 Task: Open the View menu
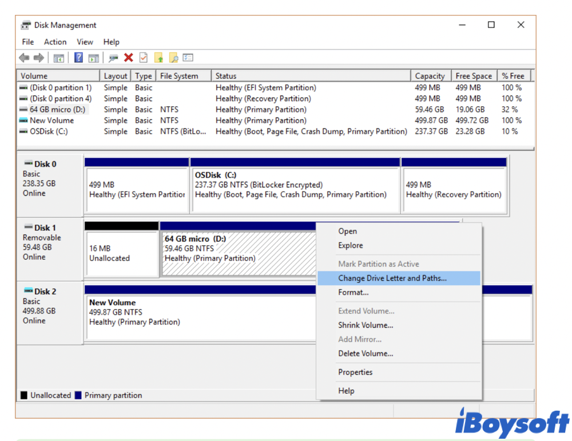pyautogui.click(x=85, y=42)
